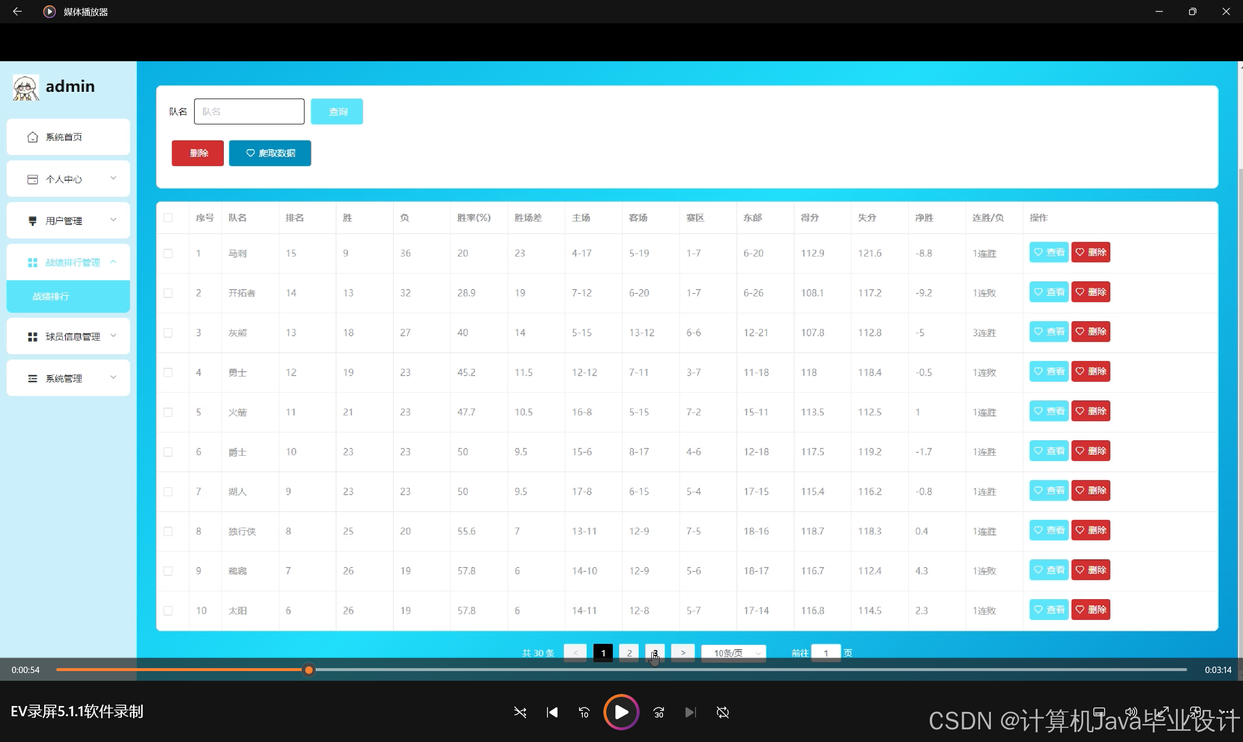
Task: Skip back 10 seconds
Action: click(x=584, y=712)
